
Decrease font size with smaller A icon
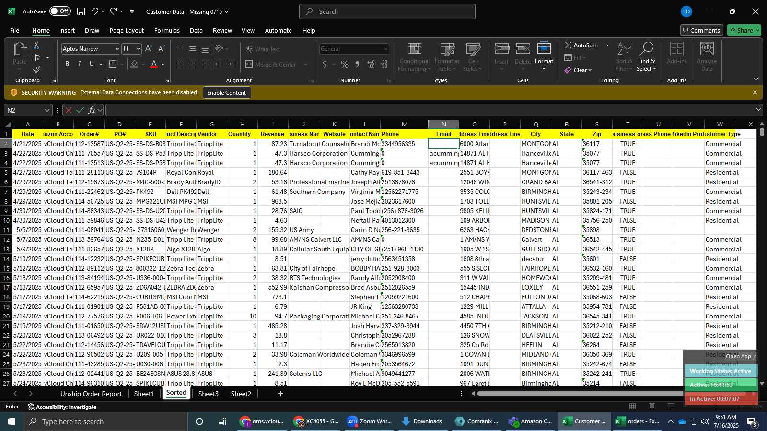click(x=161, y=49)
